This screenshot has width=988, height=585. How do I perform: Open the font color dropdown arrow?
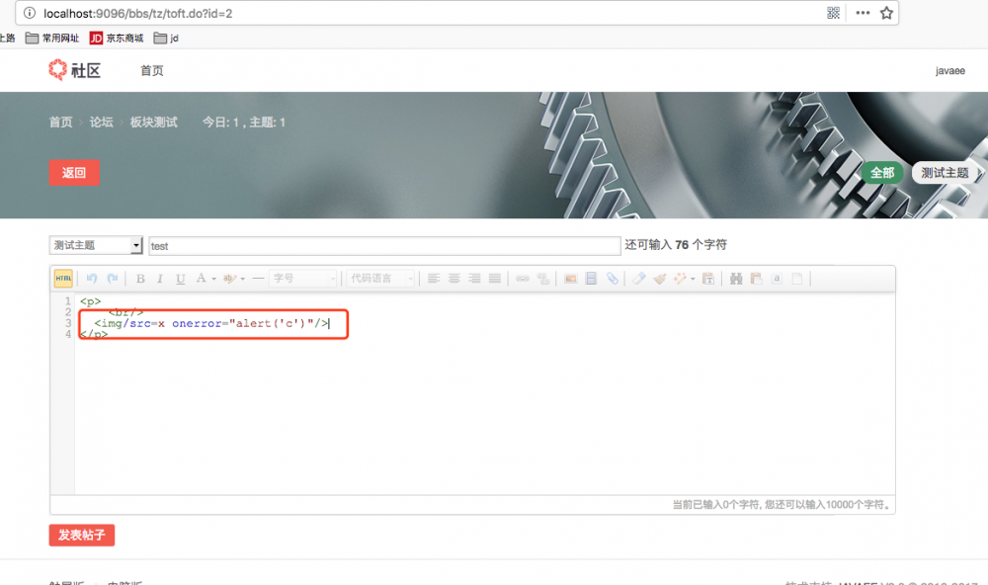pos(214,279)
